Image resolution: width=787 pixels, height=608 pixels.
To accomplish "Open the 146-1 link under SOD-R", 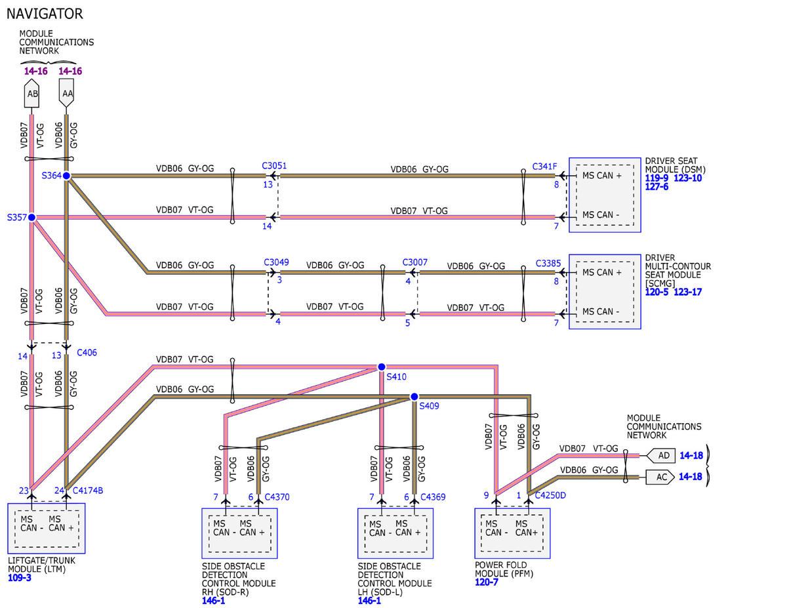I will [213, 600].
